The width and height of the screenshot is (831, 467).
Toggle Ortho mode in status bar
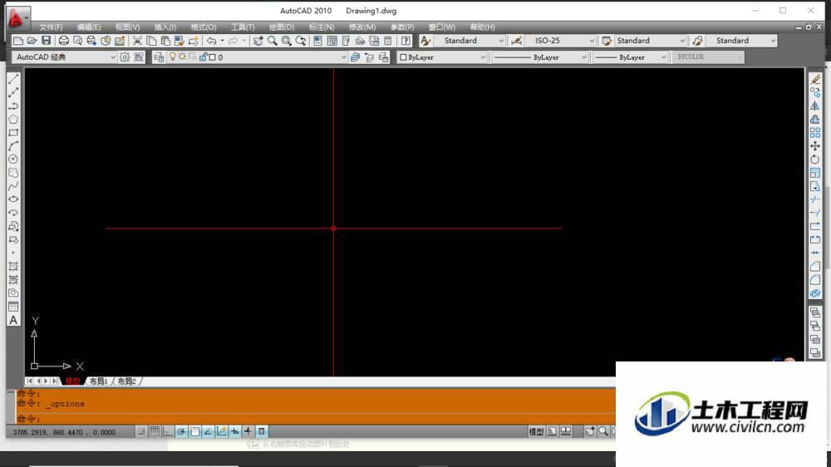click(x=168, y=432)
